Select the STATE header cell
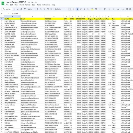133x133 pixels. point(72,19)
